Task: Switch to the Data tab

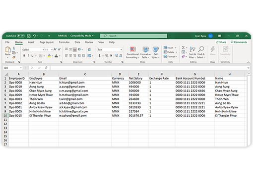Action: click(x=77, y=42)
